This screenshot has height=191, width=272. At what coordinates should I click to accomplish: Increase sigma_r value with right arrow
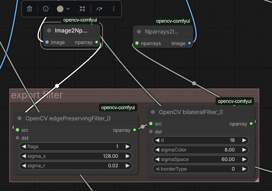click(x=128, y=166)
